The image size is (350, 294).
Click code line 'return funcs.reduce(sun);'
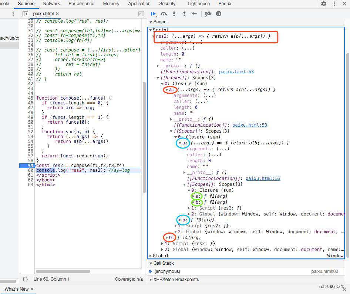(x=75, y=156)
